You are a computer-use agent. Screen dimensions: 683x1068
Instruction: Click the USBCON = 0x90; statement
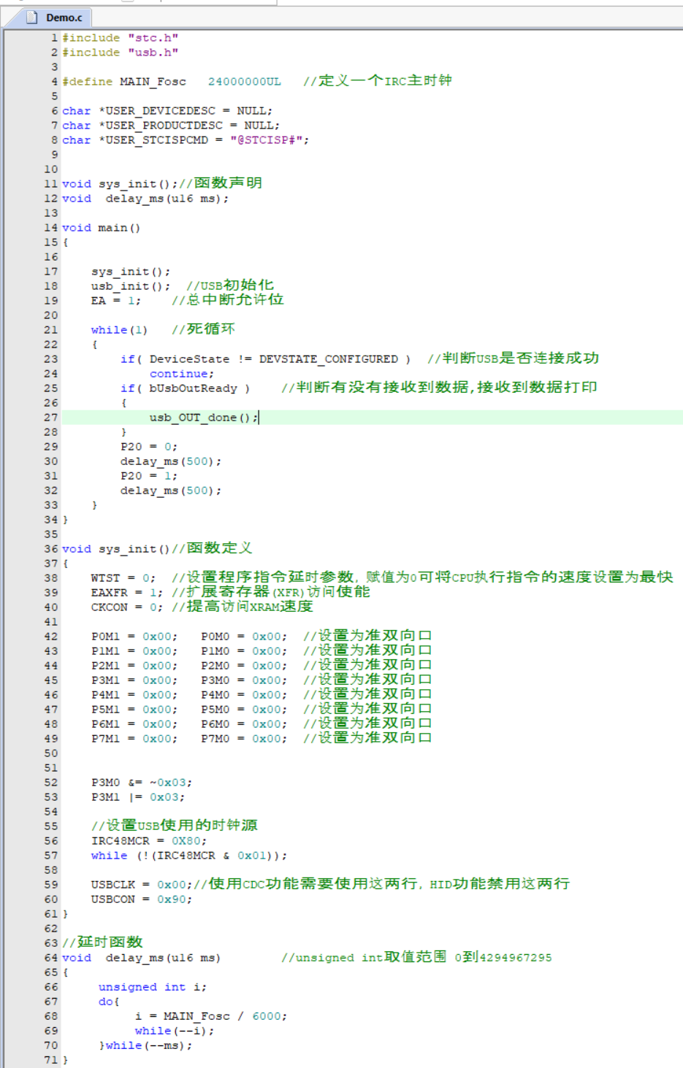pos(142,899)
